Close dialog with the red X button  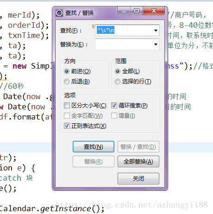pos(154,11)
